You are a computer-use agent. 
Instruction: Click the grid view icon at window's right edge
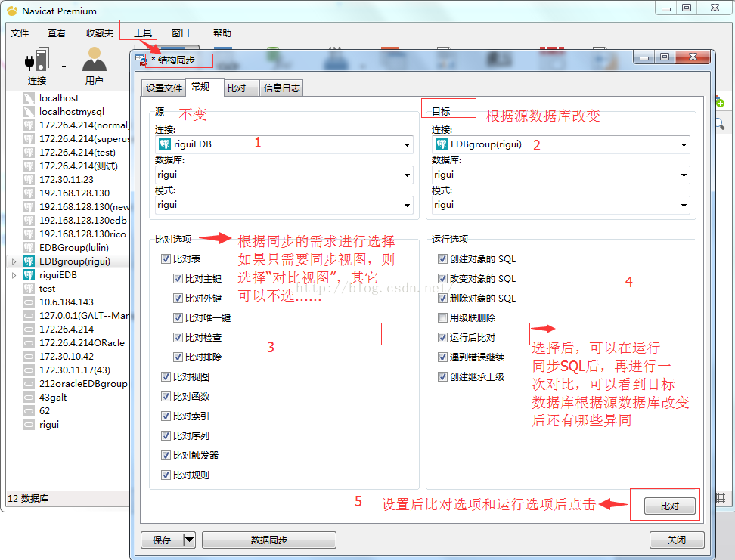coord(721,498)
